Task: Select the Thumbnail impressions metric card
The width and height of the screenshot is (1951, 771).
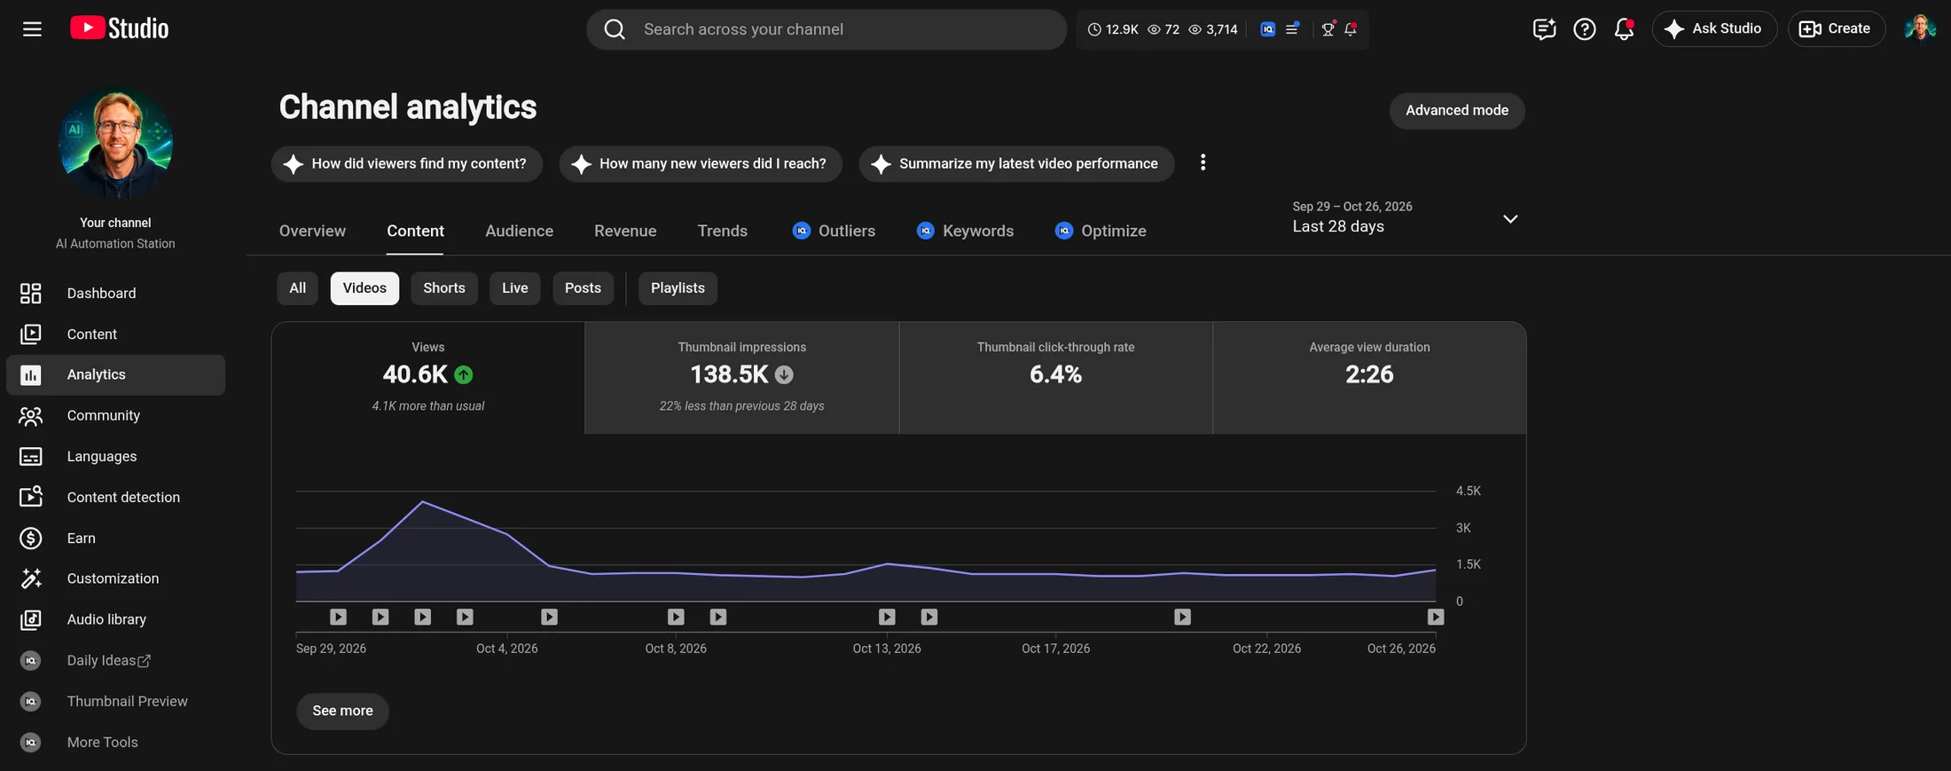Action: tap(741, 378)
